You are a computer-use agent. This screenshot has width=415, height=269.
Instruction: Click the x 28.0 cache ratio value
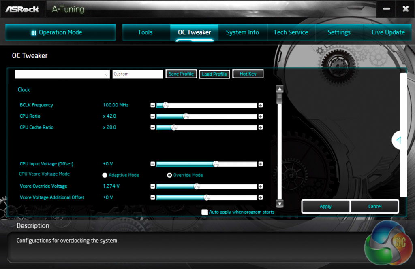(109, 127)
